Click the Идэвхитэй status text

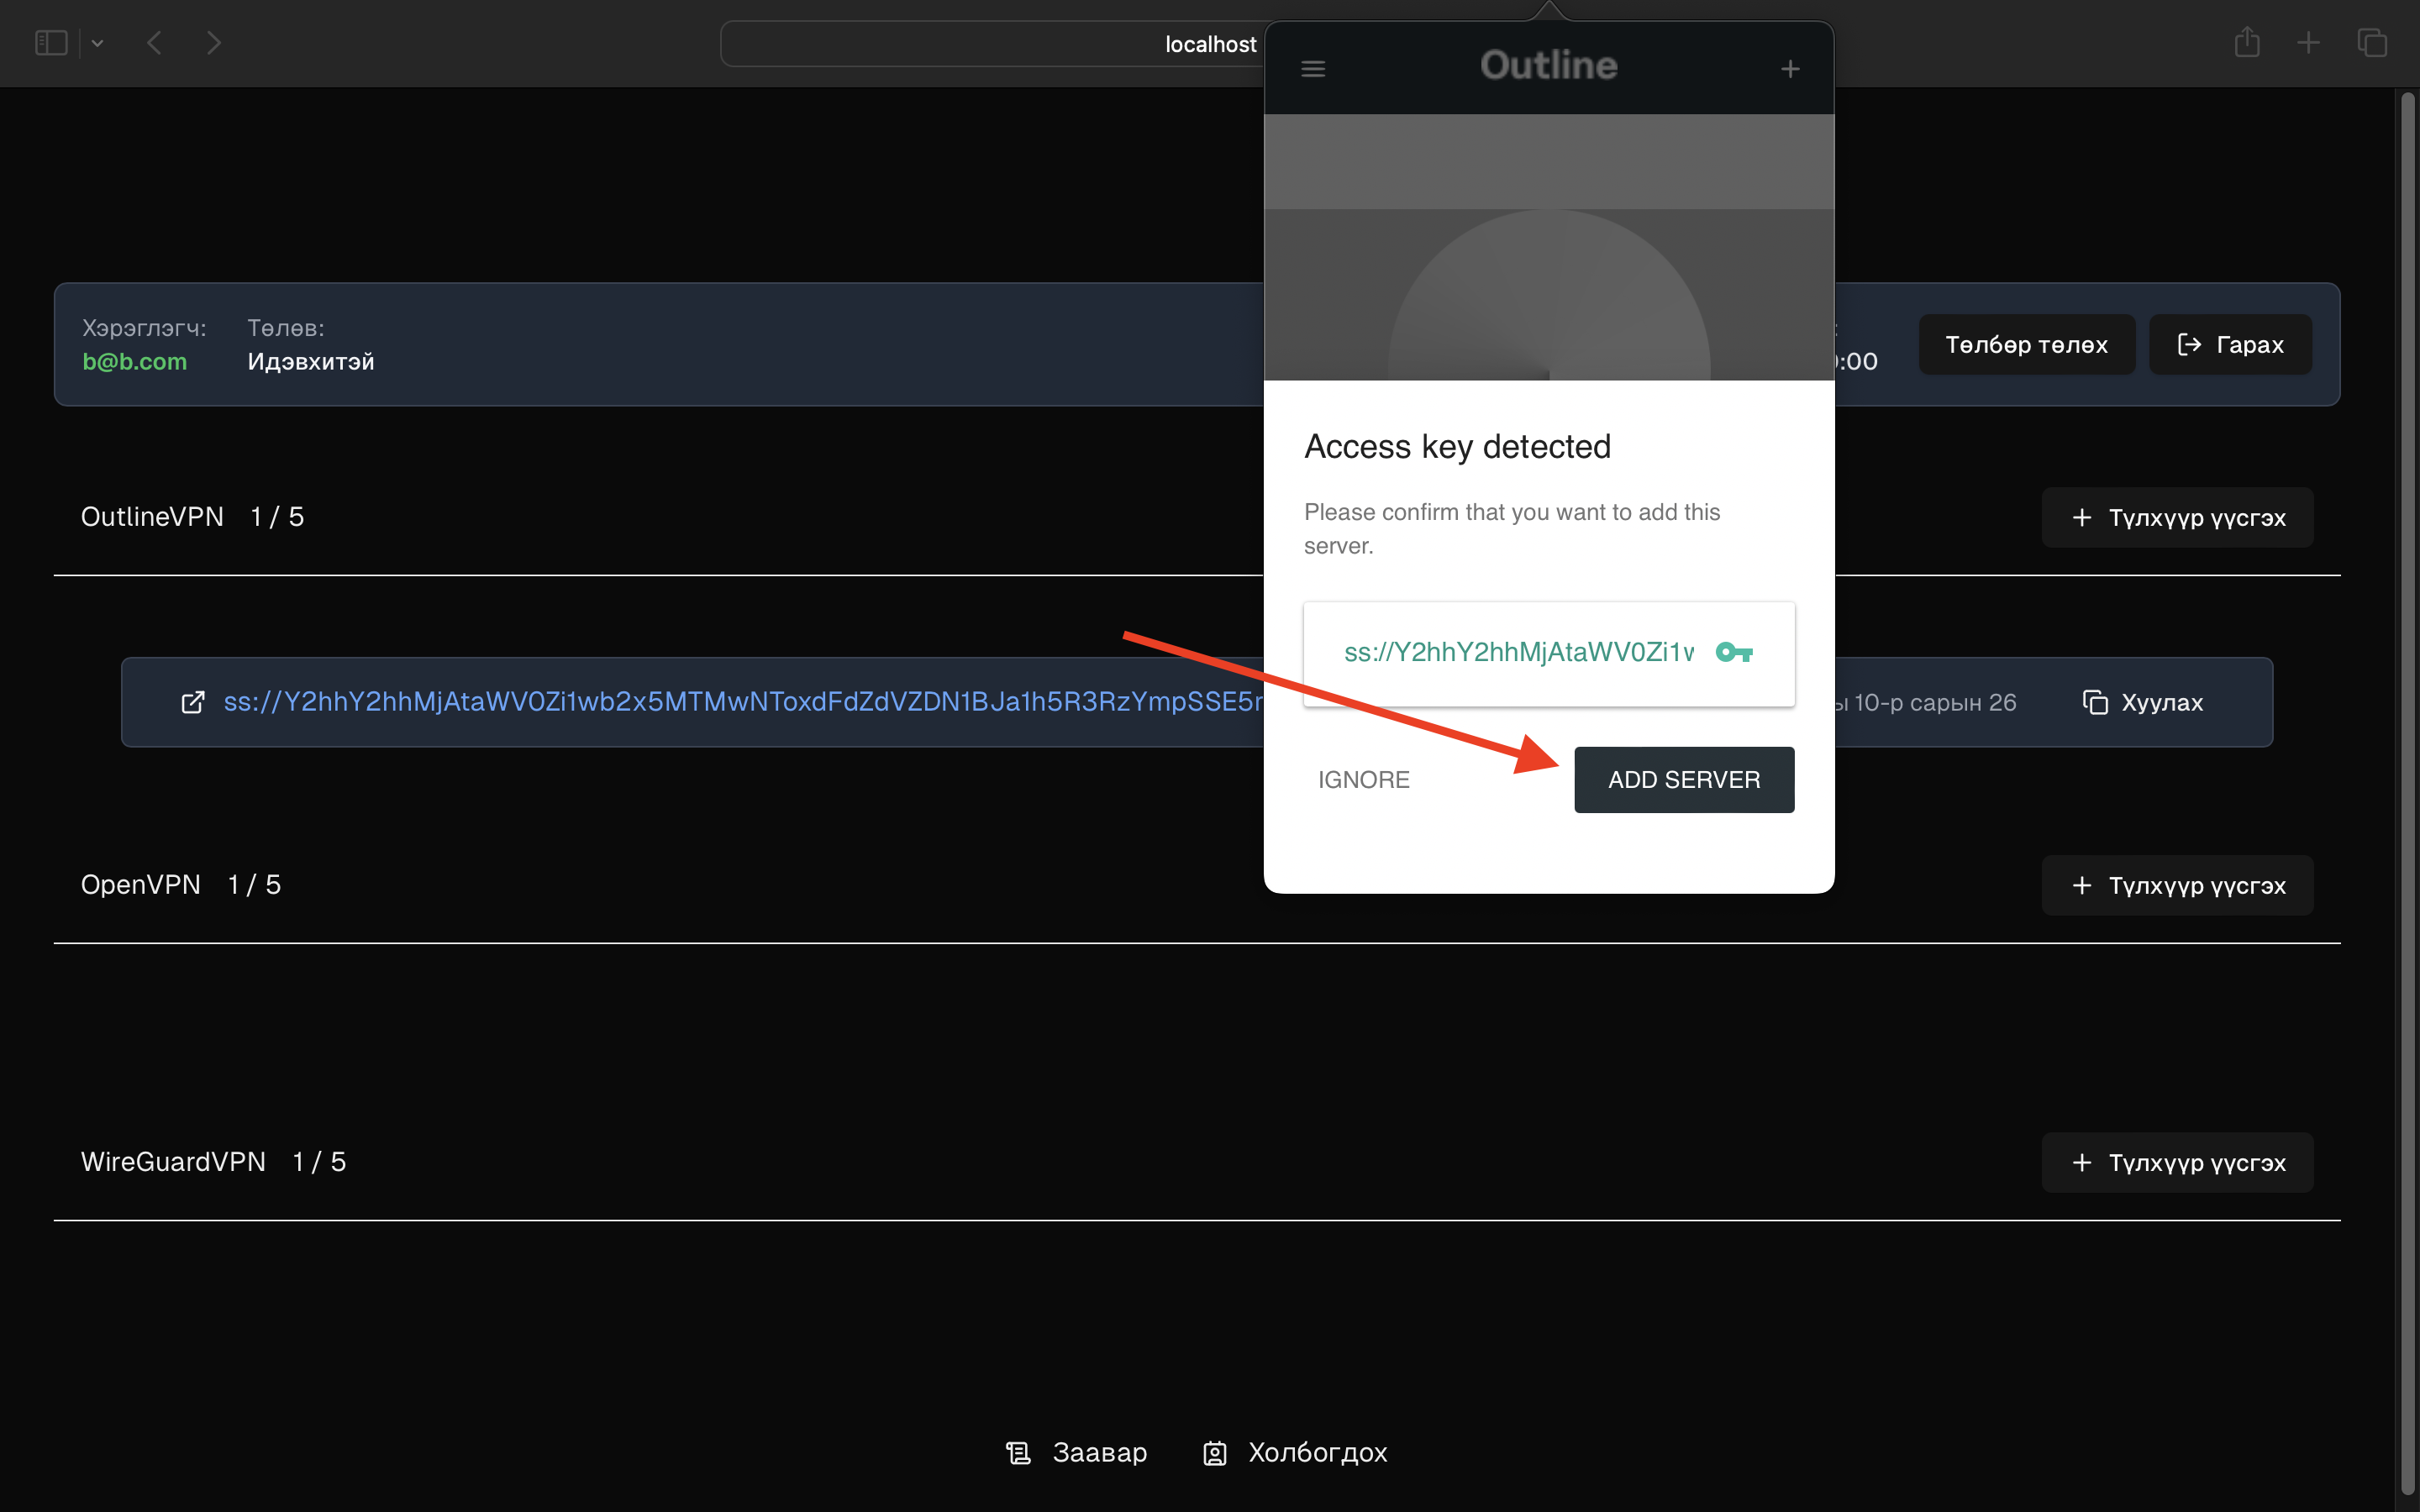click(x=311, y=361)
